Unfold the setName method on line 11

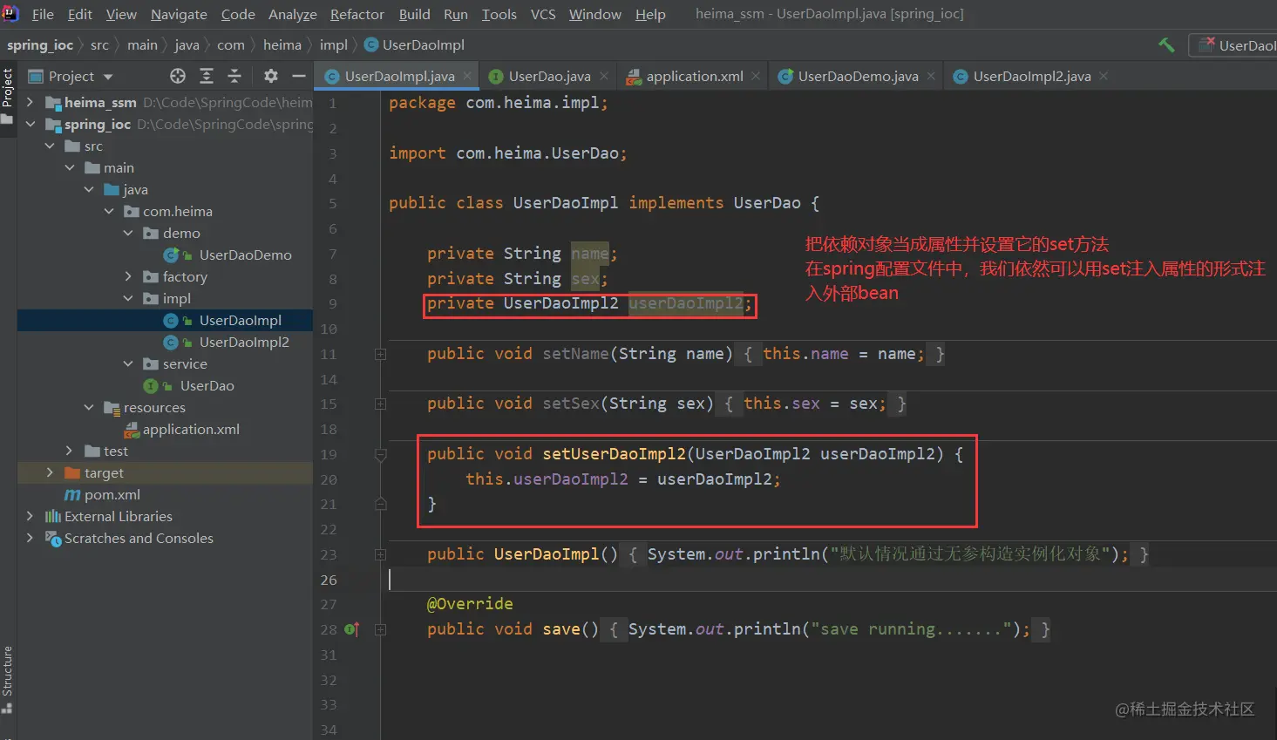pyautogui.click(x=380, y=354)
